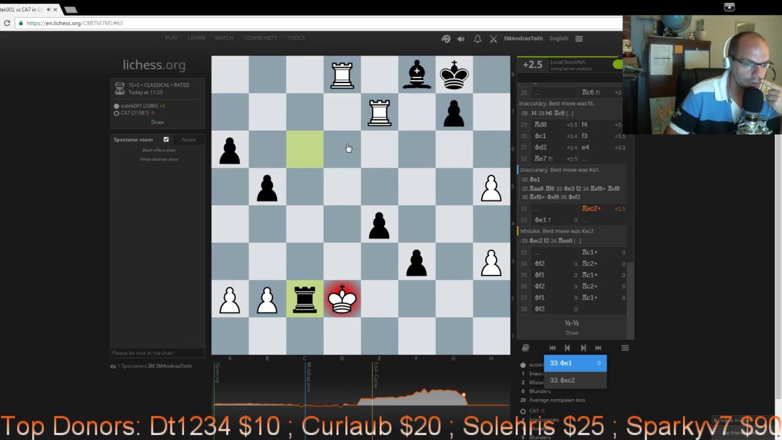This screenshot has width=782, height=440.
Task: Mute the browser tab audio icon
Action: [48, 10]
